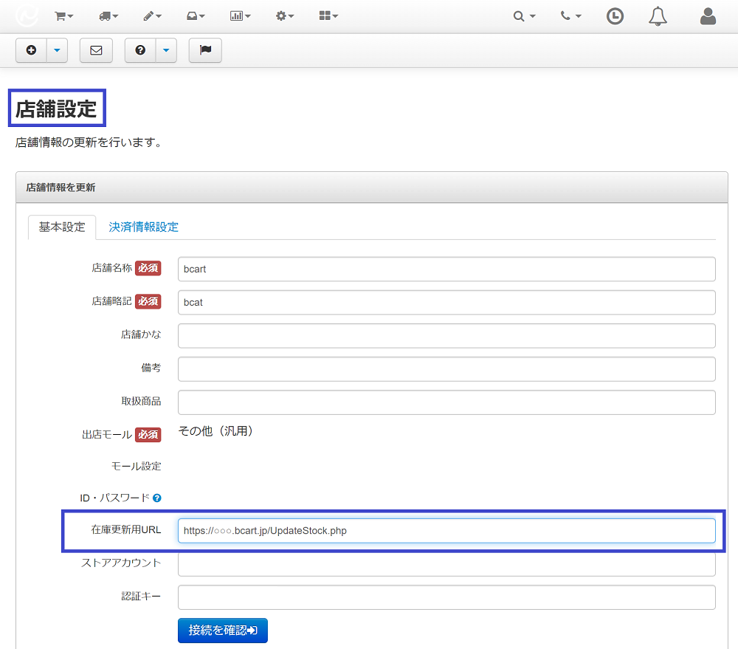Select the 基本設定 tab
738x649 pixels.
(62, 227)
